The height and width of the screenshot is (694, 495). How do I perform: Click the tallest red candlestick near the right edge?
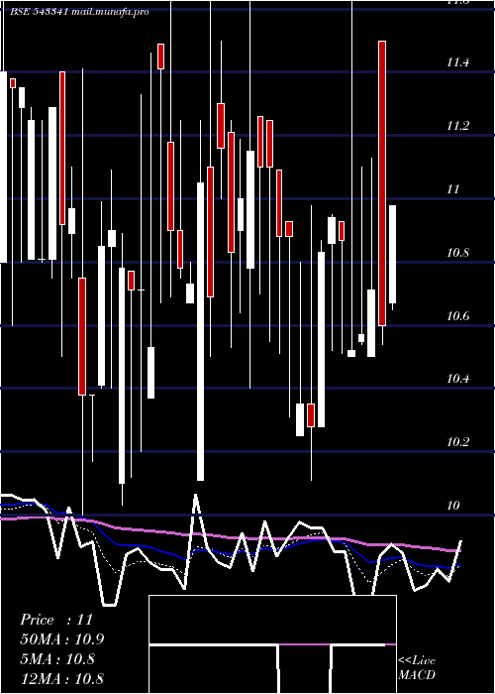pos(382,183)
